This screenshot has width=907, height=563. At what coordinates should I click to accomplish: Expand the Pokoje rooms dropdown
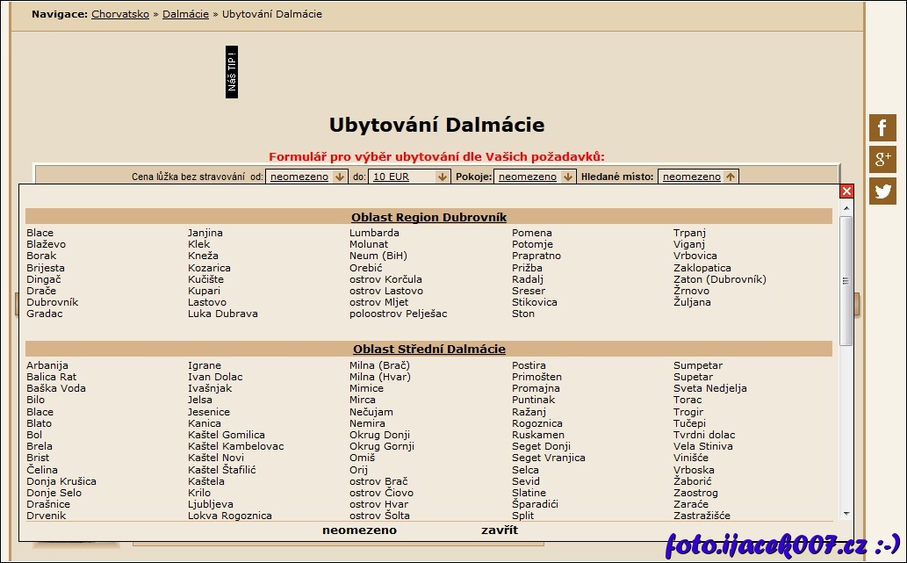pos(534,177)
